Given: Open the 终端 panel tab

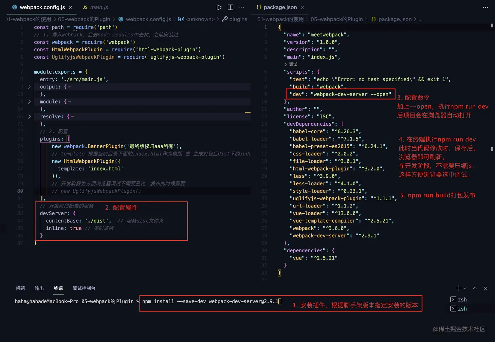Looking at the screenshot, I should (x=58, y=288).
